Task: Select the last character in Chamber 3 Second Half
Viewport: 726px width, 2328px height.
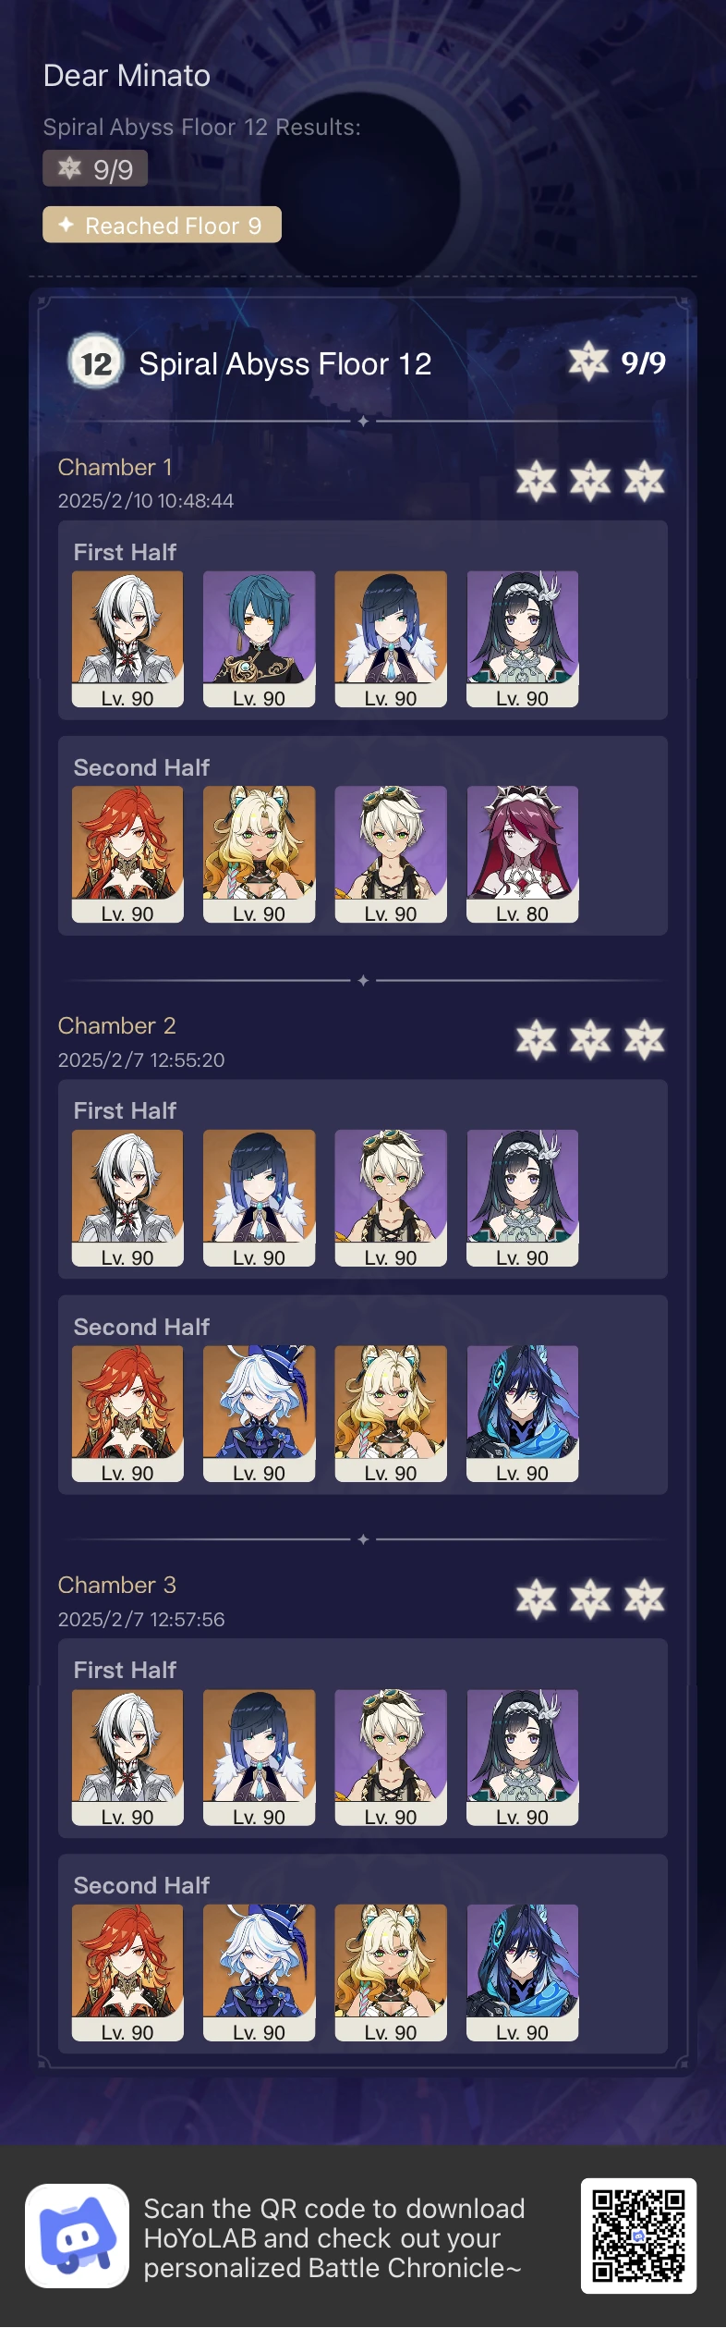Action: [x=523, y=1972]
